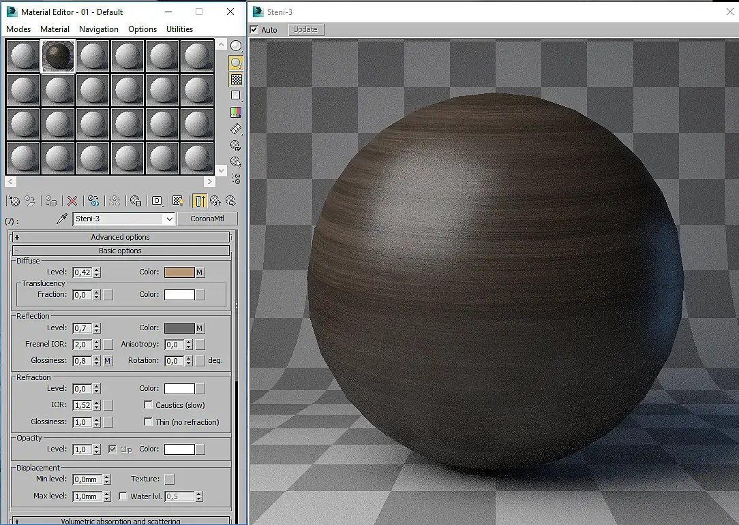Uncheck the Auto preview checkbox
This screenshot has height=525, width=739.
tap(254, 30)
